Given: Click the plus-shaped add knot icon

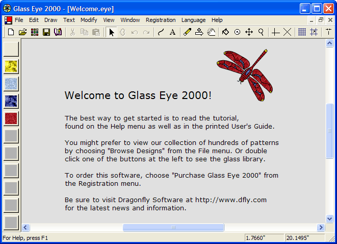Looking at the screenshot, I should 275,32.
